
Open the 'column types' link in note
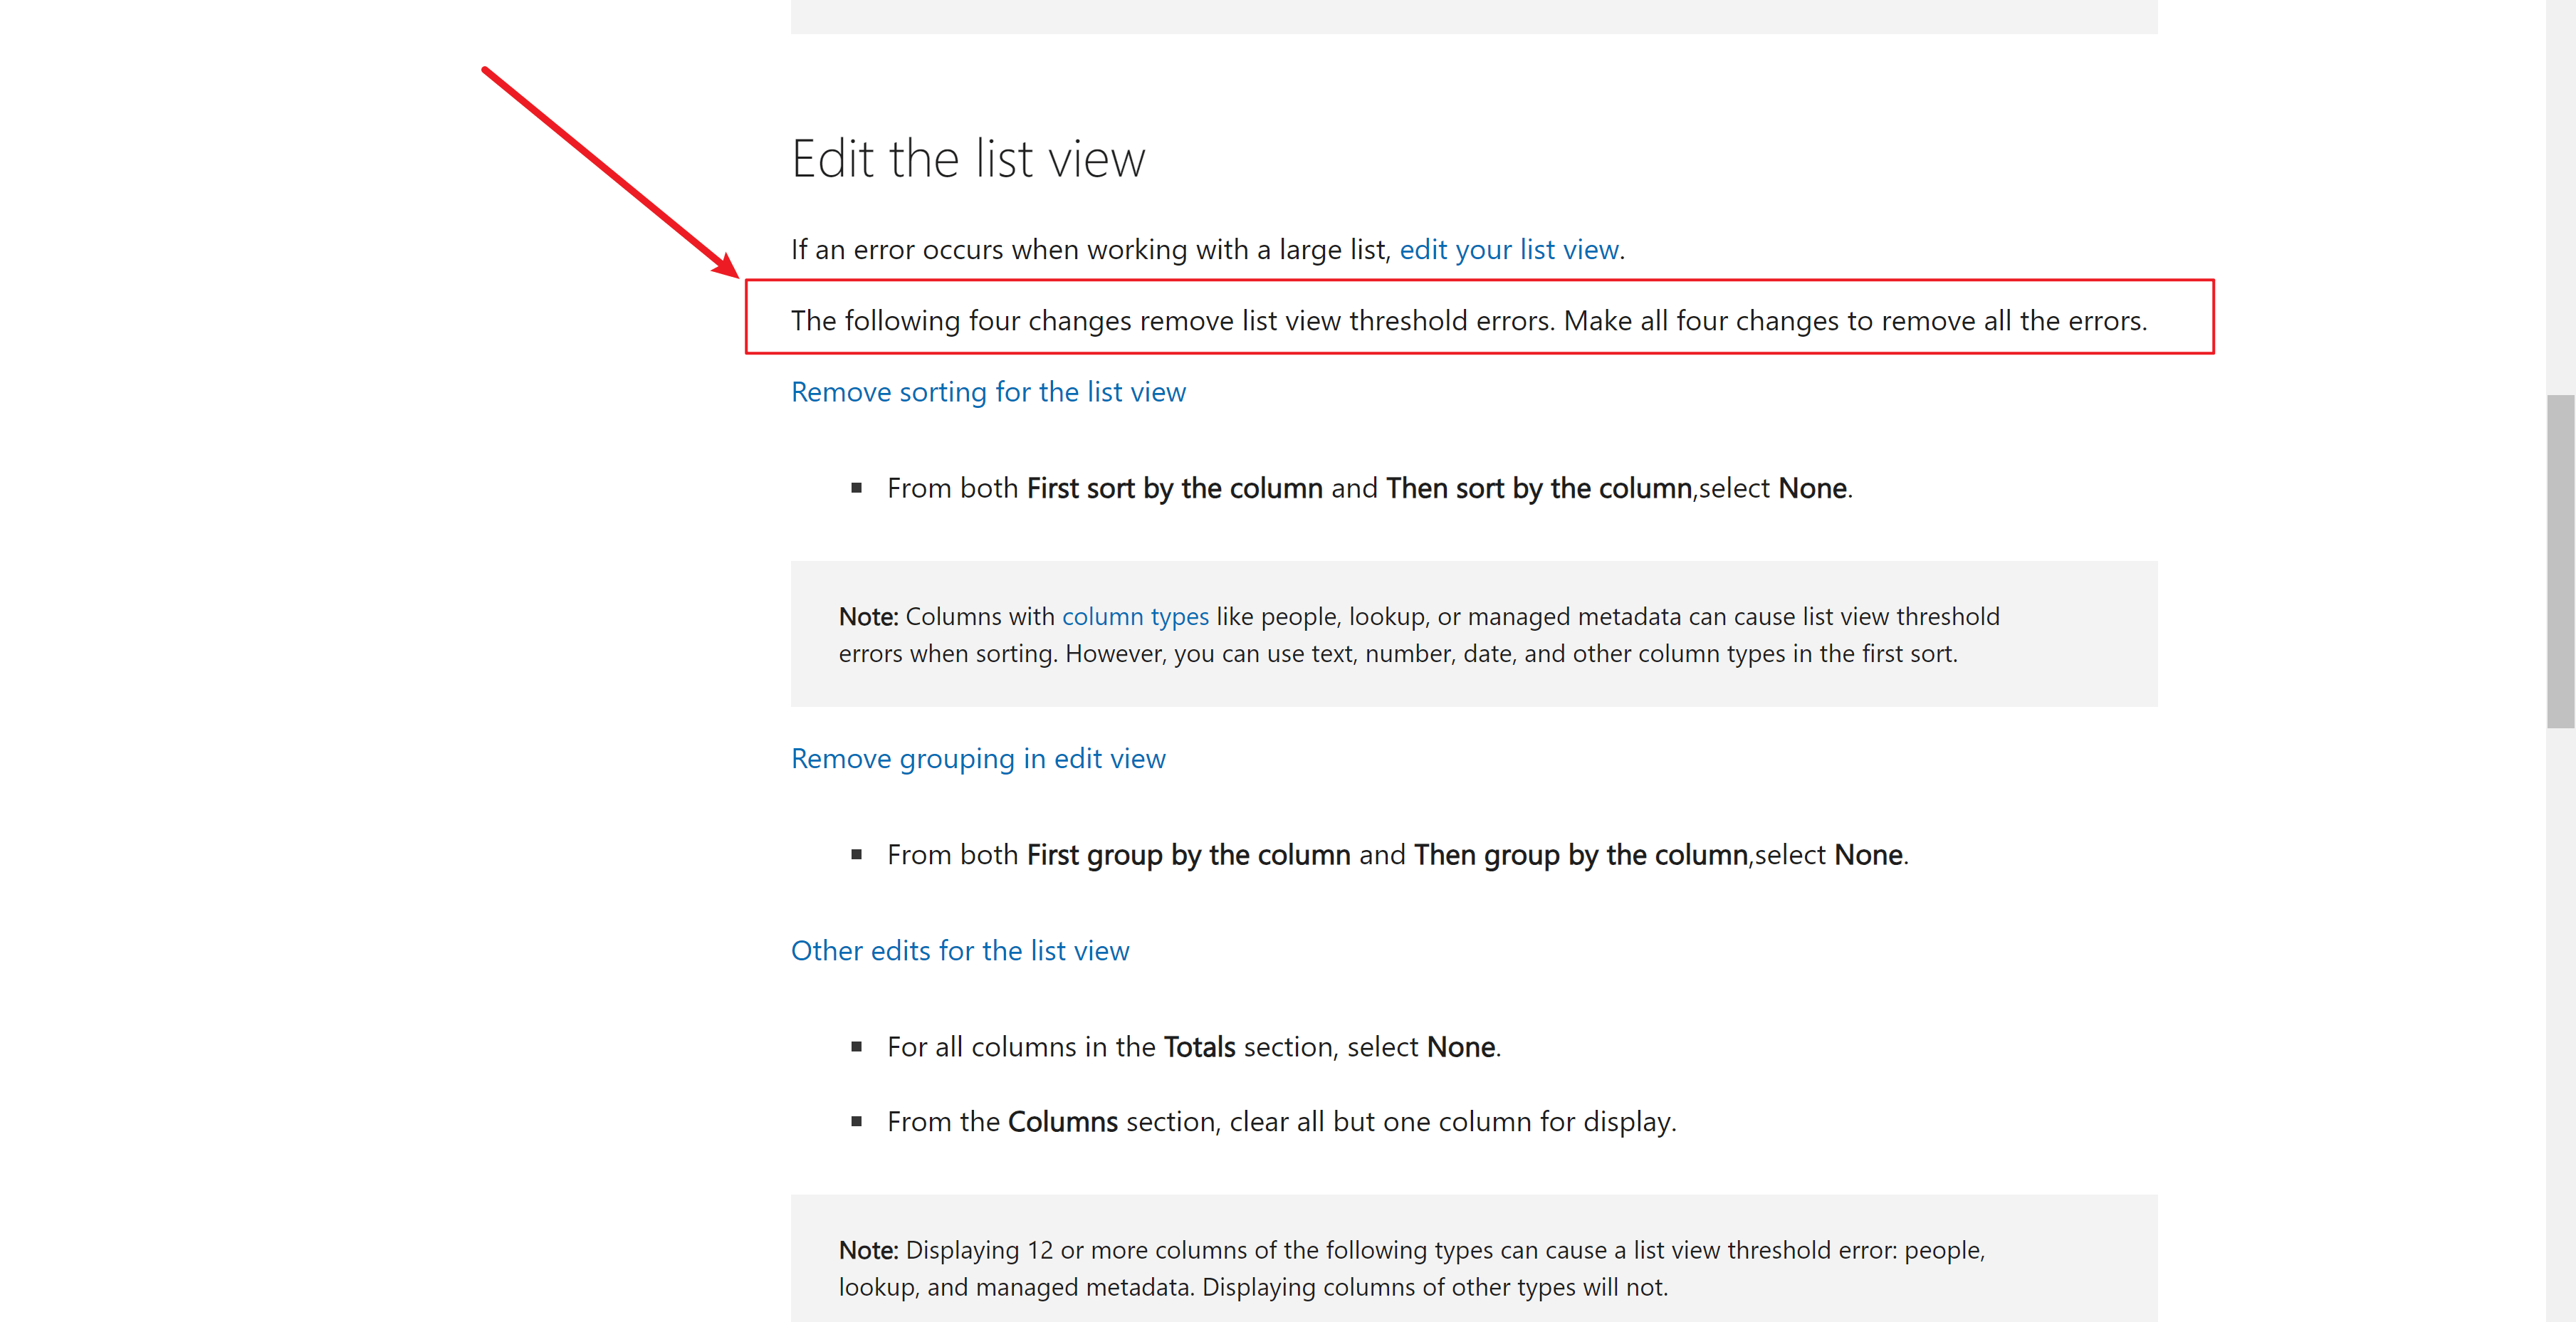1135,617
